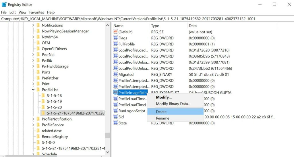Select the Notifications folder icon

tap(38, 25)
